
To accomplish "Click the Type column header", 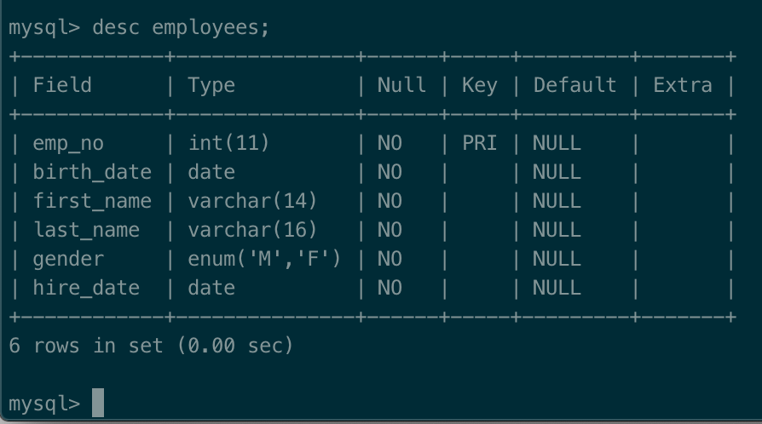I will click(211, 87).
